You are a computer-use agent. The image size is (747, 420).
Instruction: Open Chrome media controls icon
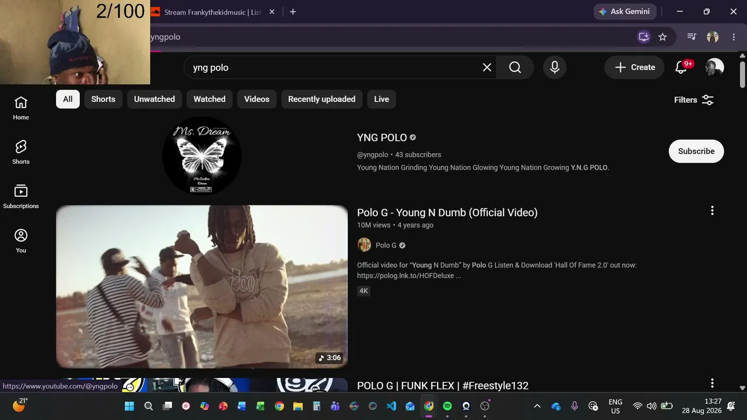click(x=692, y=37)
